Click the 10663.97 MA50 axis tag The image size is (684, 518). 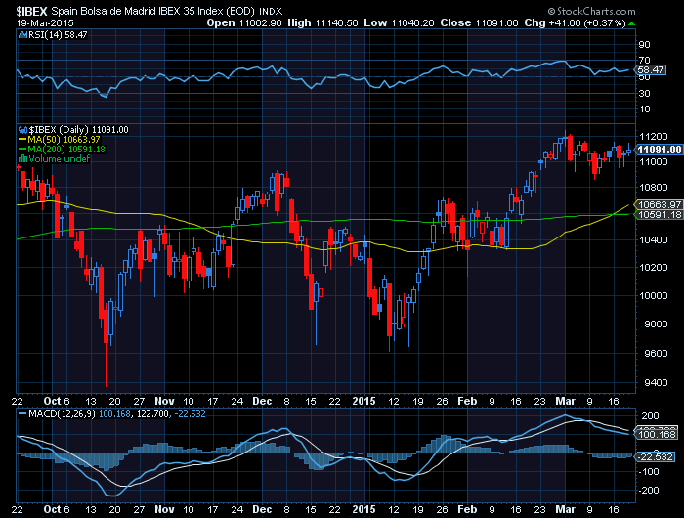click(659, 204)
